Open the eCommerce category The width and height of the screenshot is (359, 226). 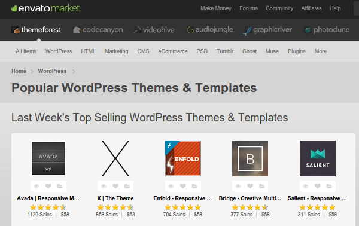tap(173, 51)
